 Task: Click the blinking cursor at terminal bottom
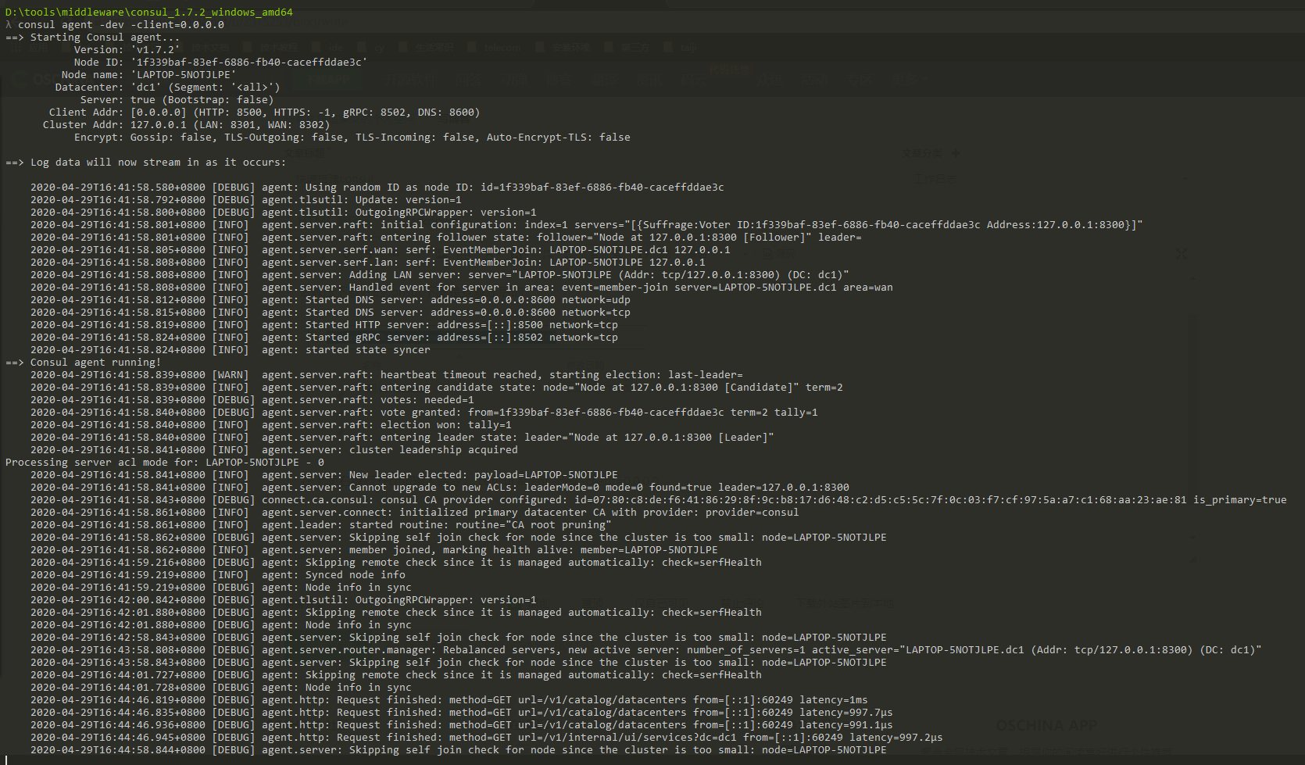point(6,760)
